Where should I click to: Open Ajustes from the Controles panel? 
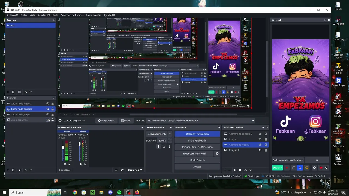point(197,167)
